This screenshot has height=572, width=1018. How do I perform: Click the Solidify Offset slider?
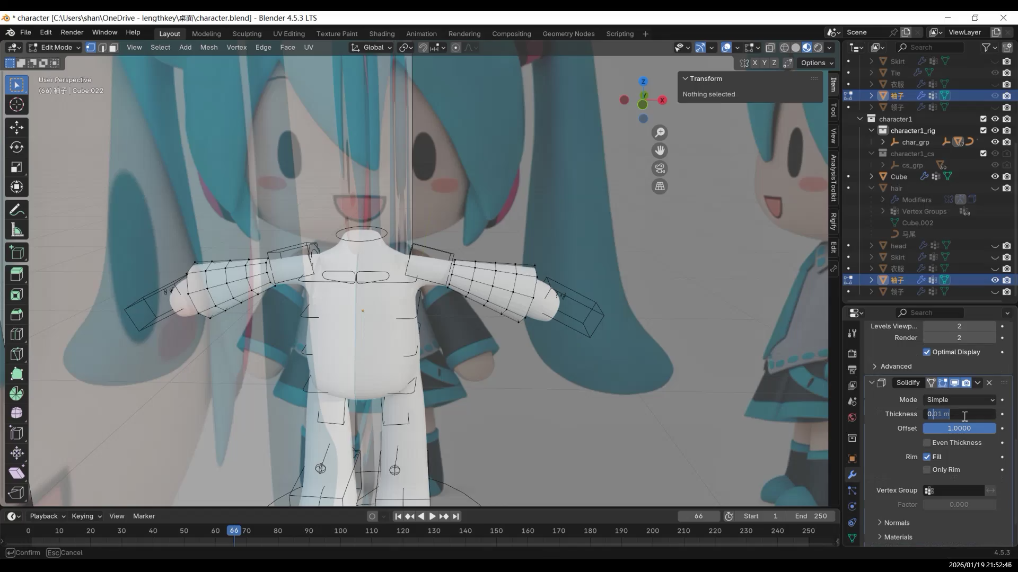point(959,428)
